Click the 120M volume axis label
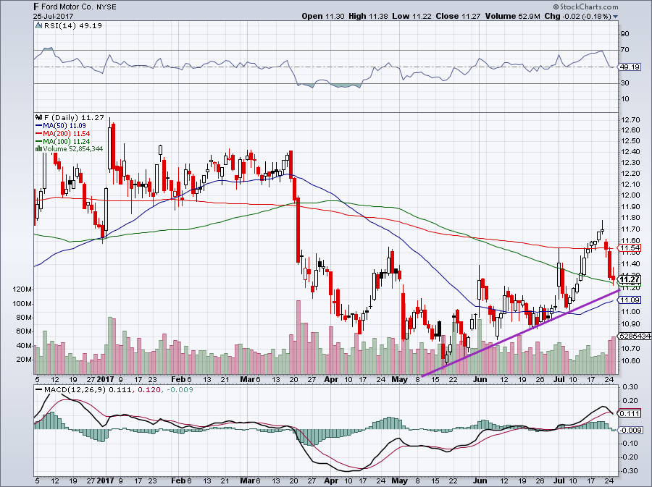 pos(23,289)
